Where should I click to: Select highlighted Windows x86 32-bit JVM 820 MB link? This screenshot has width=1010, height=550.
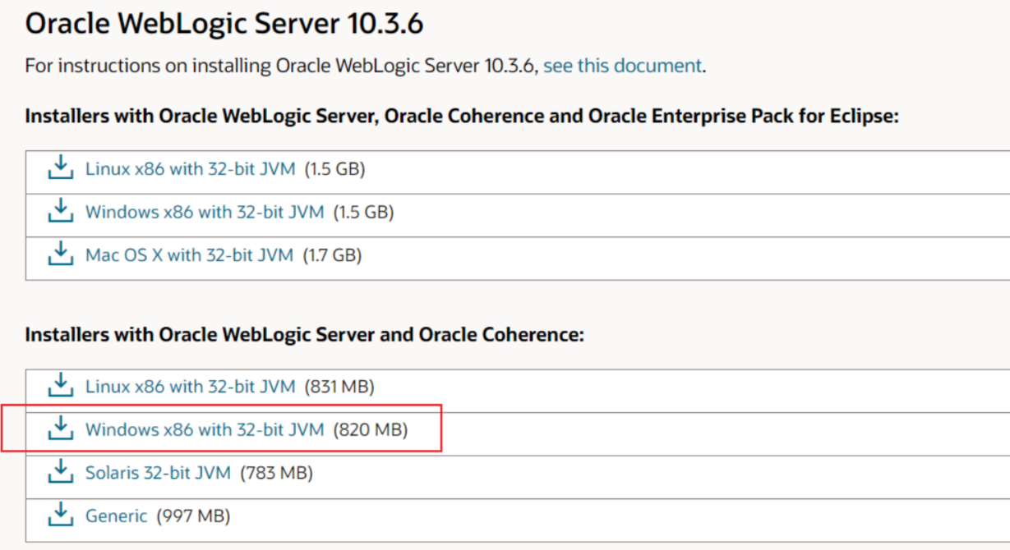click(205, 429)
